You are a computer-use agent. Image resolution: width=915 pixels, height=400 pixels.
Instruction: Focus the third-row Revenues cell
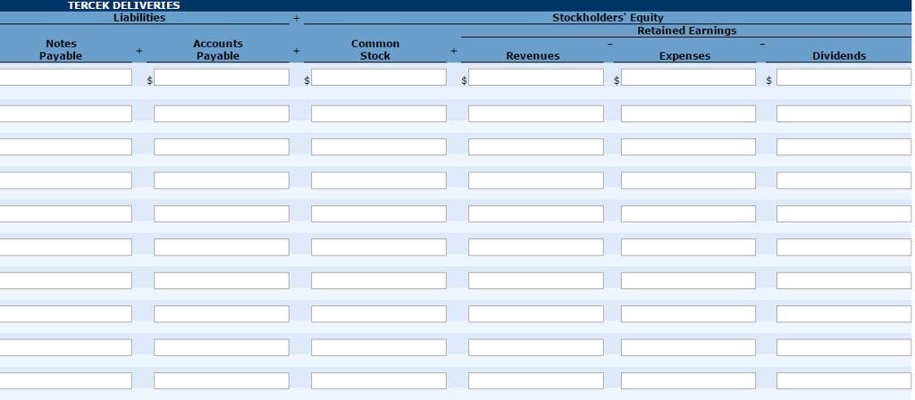point(536,147)
